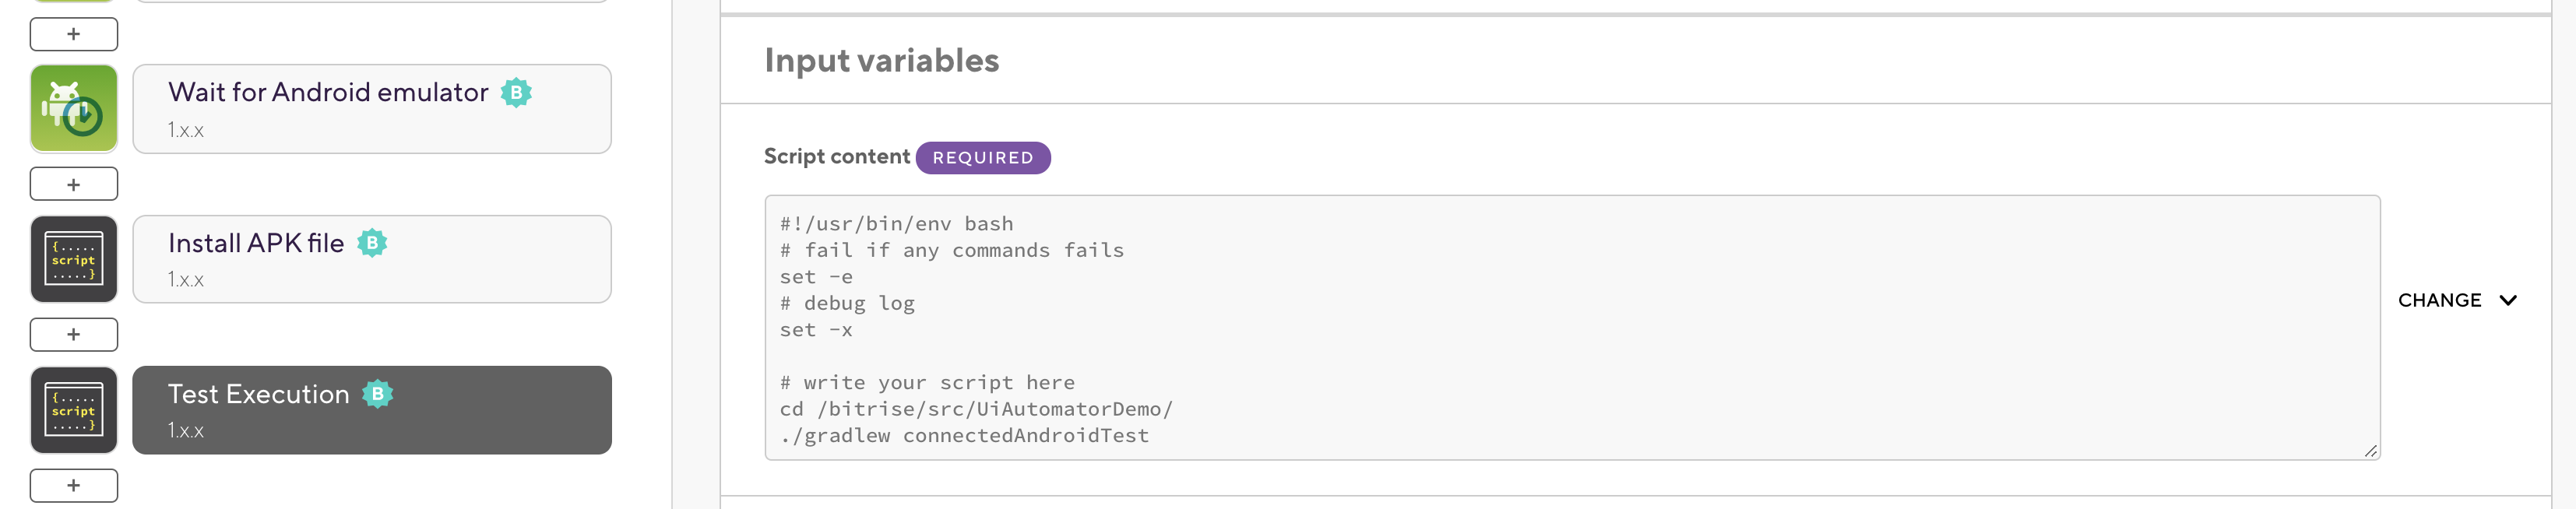Click verified badge beside Install APK file
Viewport: 2576px width, 509px height.
click(372, 243)
